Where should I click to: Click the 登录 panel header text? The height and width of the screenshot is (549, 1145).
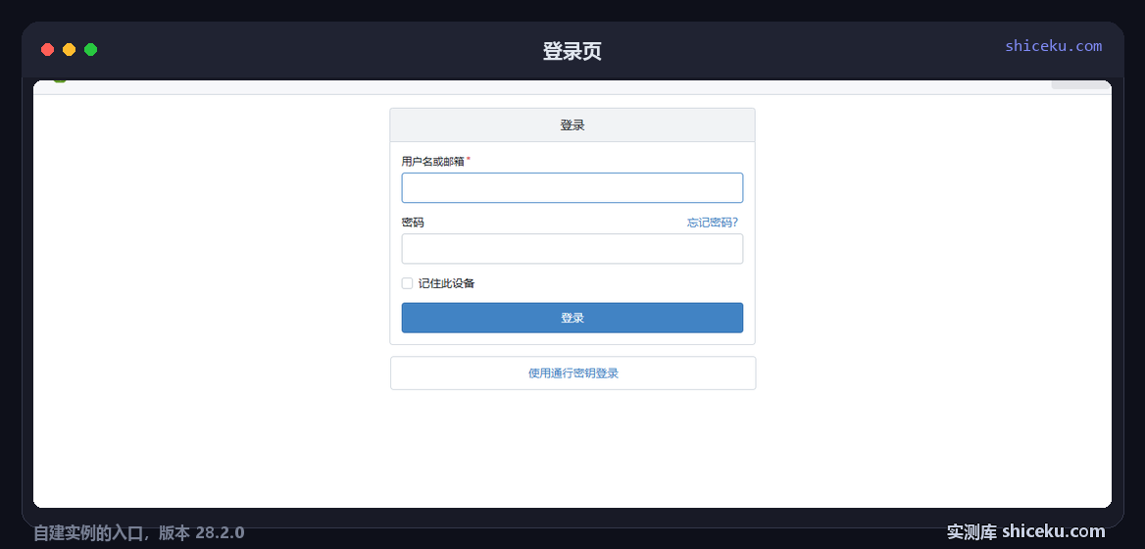pos(572,125)
